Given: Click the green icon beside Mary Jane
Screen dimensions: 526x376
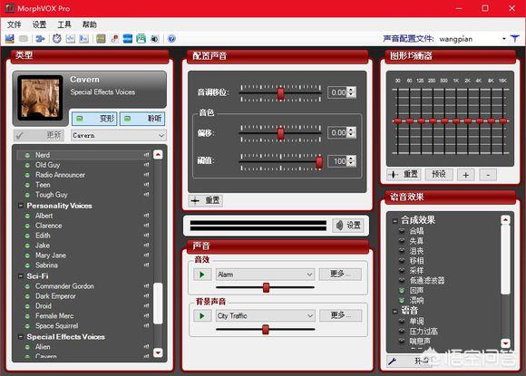Looking at the screenshot, I should [27, 255].
